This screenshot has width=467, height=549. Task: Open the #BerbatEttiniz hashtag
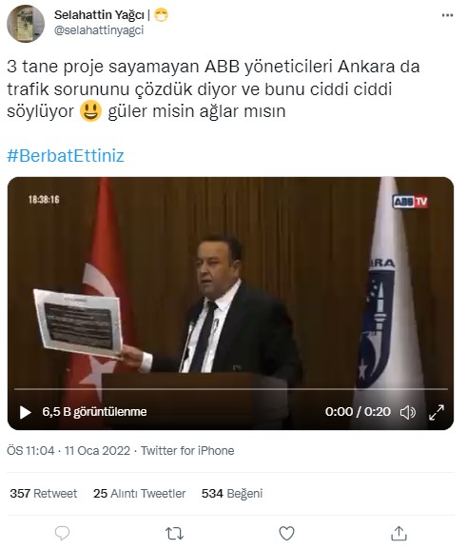click(66, 156)
